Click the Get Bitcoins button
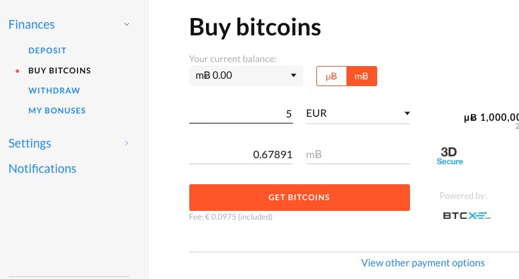This screenshot has width=519, height=279. pos(300,198)
